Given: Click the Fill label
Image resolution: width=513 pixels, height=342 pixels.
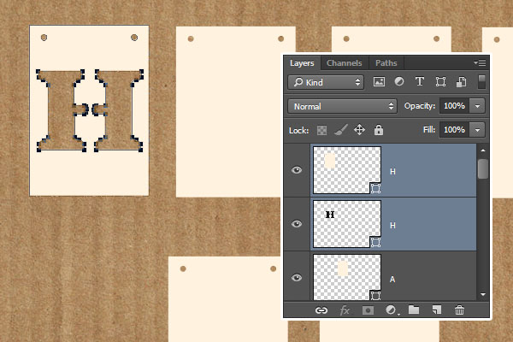Looking at the screenshot, I should (x=429, y=130).
